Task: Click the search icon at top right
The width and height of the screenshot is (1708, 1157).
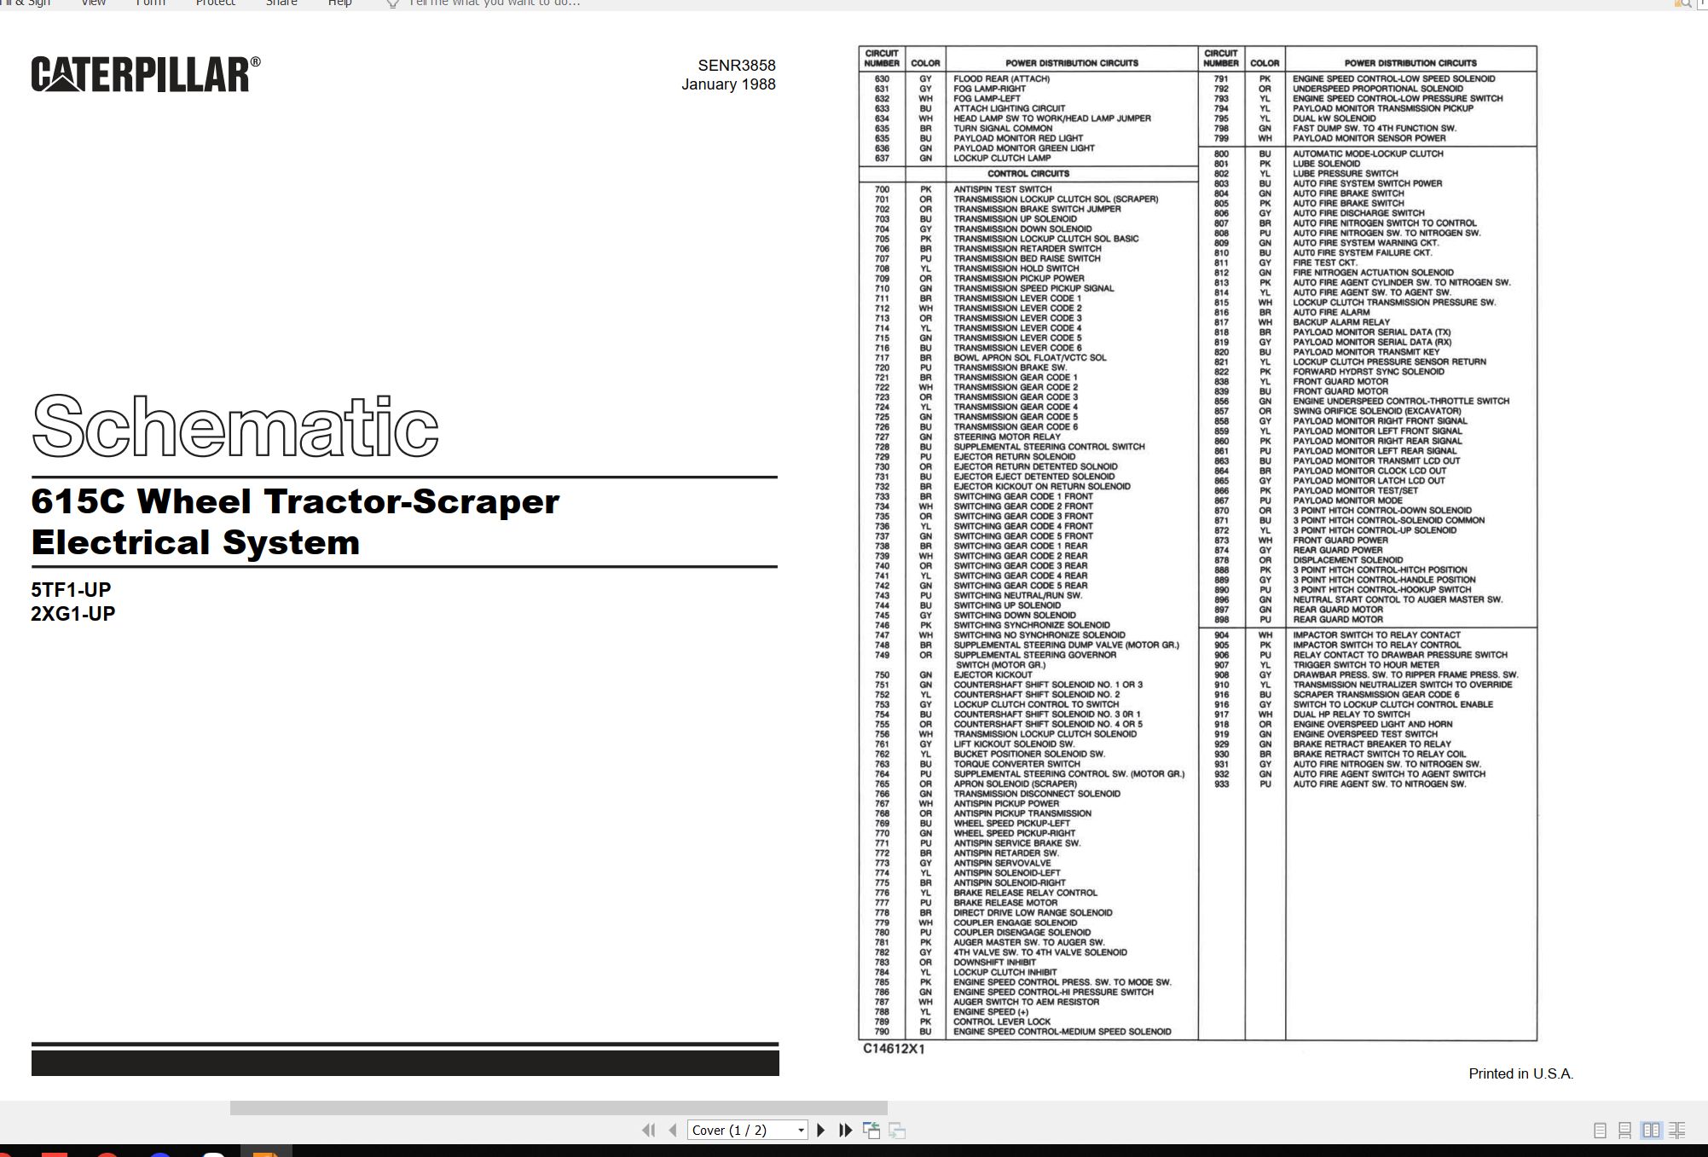Action: (x=1684, y=3)
